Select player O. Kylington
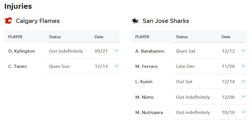Viewport: 252px width, 123px height. (21, 51)
